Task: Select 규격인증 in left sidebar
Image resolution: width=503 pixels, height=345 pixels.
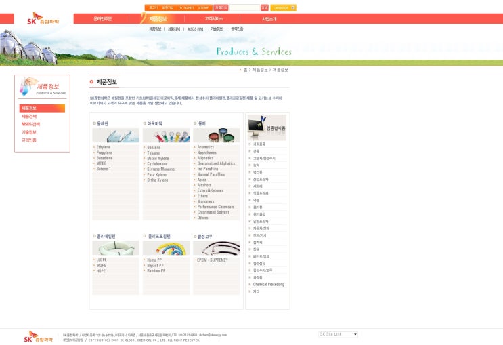Action: (x=29, y=140)
